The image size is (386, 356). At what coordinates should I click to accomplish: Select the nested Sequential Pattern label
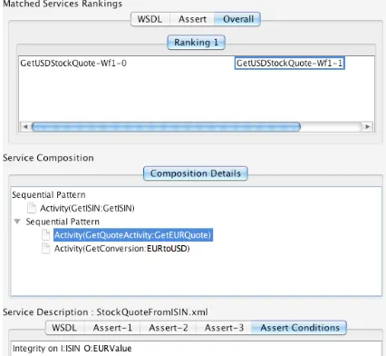tap(63, 222)
